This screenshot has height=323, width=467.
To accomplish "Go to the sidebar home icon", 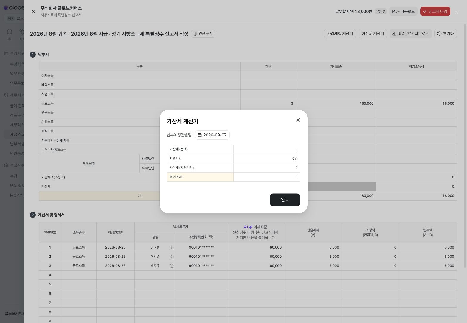I will (x=10, y=32).
